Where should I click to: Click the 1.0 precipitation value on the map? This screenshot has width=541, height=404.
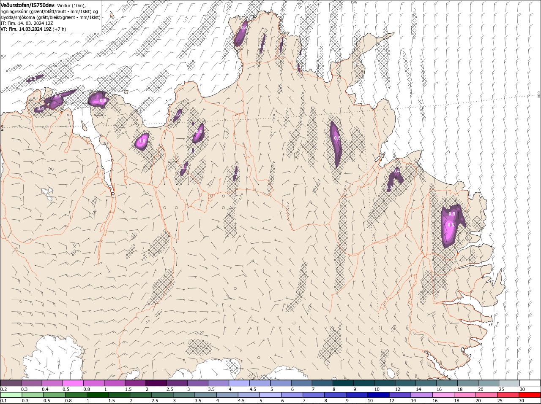click(142, 141)
